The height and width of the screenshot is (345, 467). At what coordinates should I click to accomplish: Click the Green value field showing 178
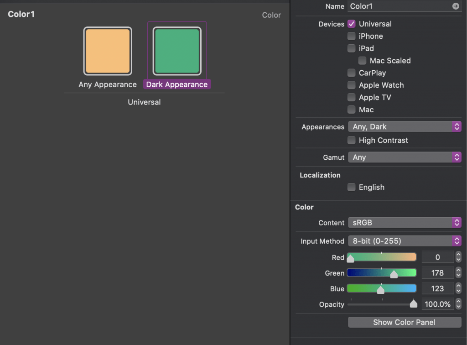(x=437, y=273)
